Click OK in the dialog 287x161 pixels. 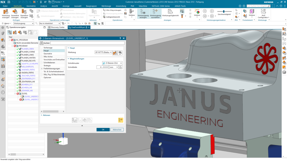click(103, 130)
